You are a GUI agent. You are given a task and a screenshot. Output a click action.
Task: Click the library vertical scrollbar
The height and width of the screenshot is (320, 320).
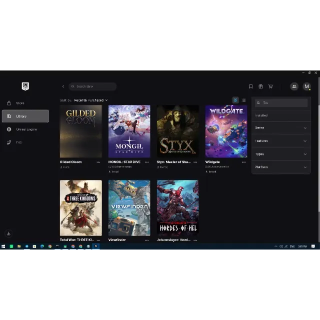pos(319,145)
